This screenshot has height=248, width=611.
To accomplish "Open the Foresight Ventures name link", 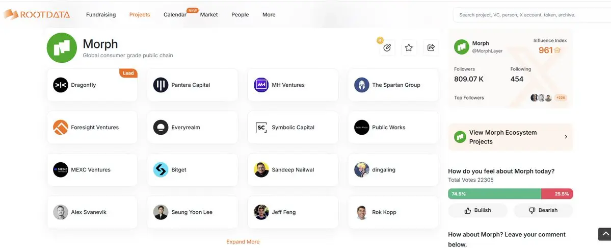I will tap(95, 128).
